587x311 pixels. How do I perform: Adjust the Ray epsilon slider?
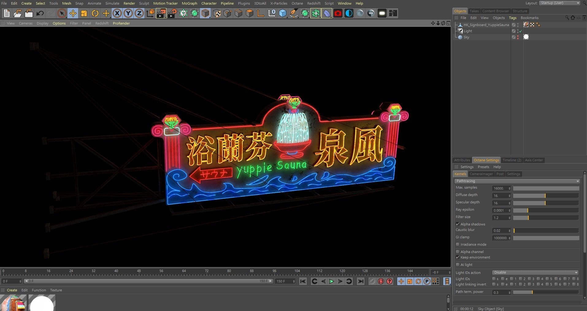[x=546, y=210]
